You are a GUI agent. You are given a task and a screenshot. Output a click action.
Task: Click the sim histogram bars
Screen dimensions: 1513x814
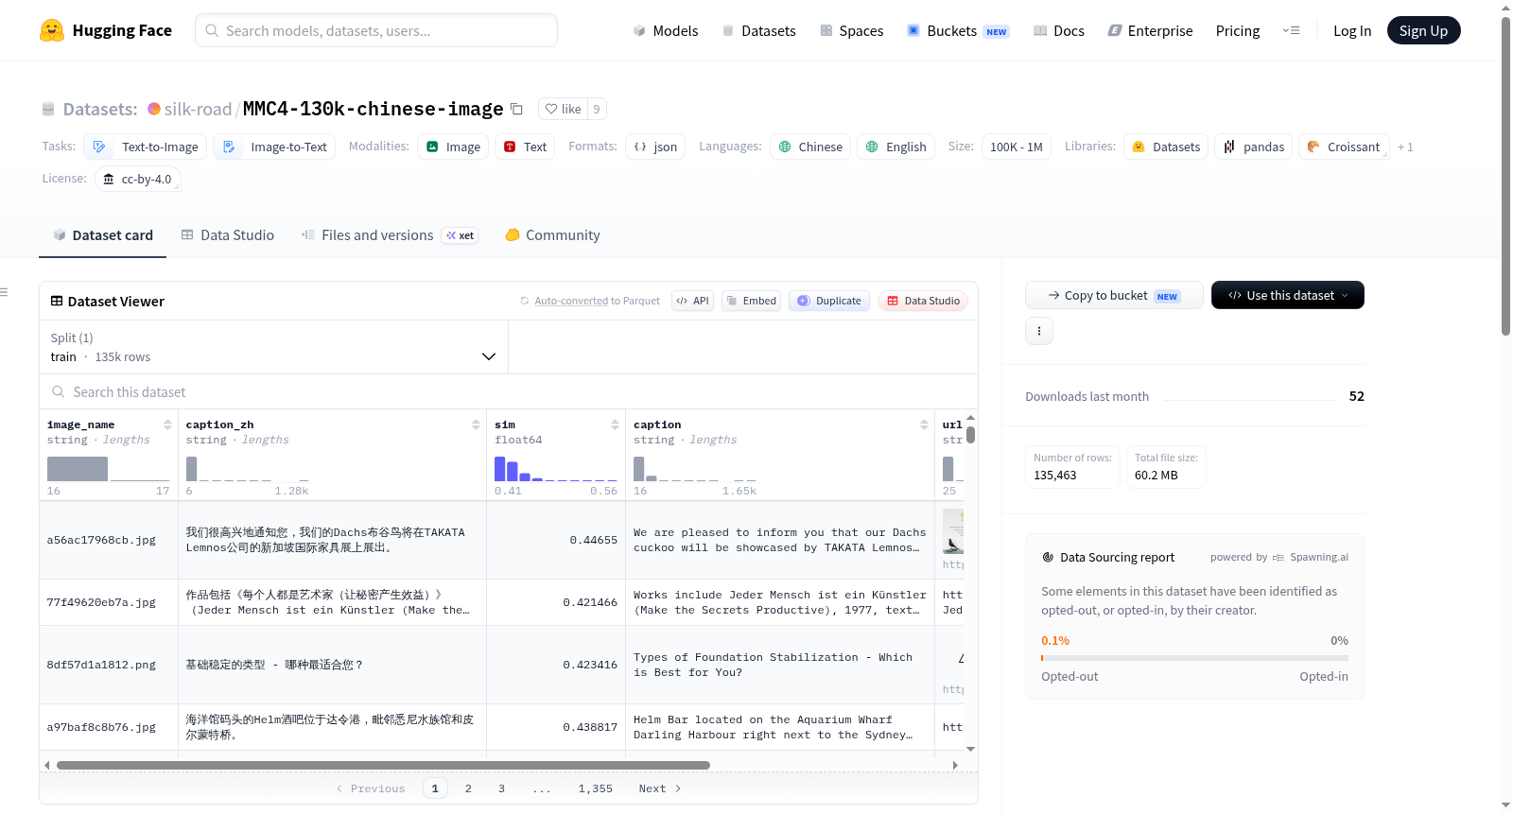555,469
